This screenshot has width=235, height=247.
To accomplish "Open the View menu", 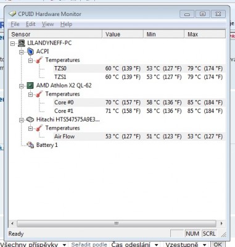I will tap(47, 24).
